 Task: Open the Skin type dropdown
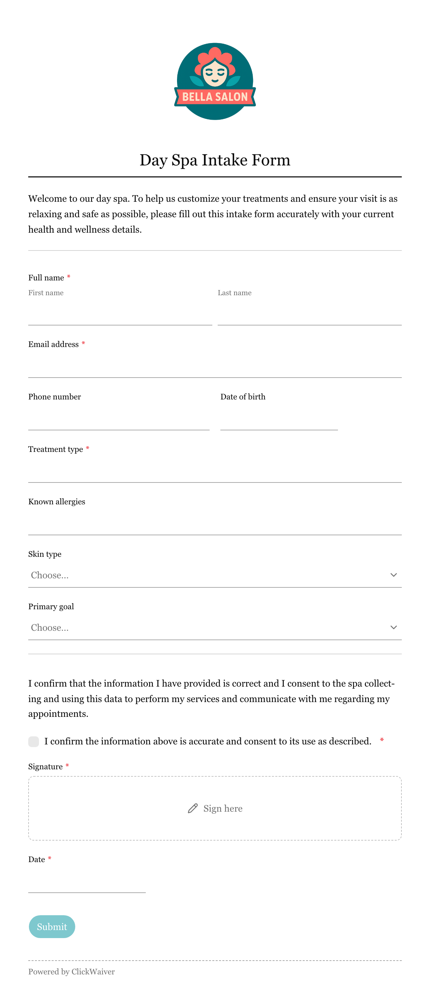pos(215,575)
